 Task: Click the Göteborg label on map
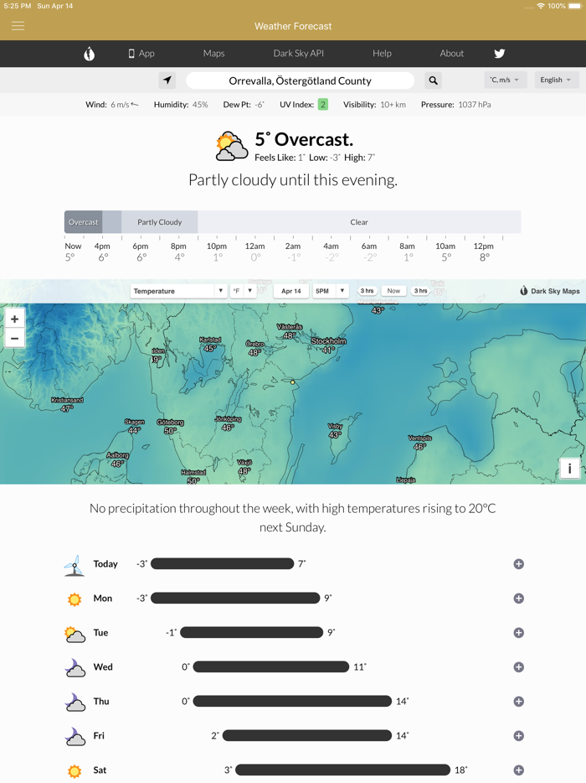click(x=171, y=423)
